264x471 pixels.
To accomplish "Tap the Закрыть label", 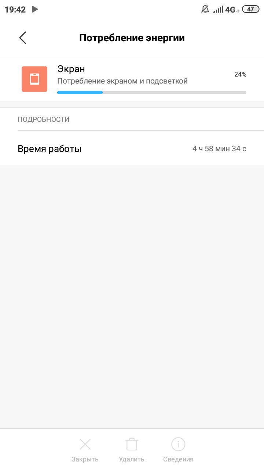I will (x=85, y=459).
